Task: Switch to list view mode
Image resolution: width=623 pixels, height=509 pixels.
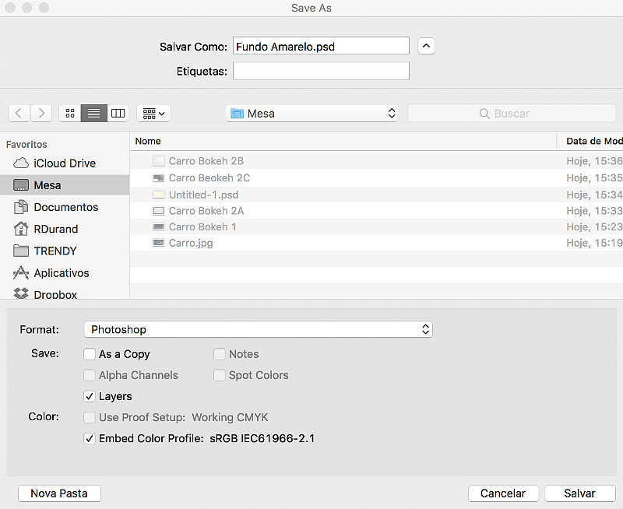Action: 93,114
